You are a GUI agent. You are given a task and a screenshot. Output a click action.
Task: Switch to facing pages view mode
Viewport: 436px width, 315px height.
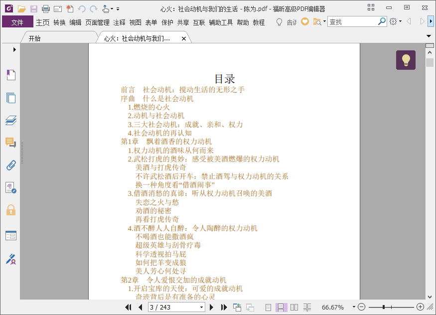[x=294, y=307]
